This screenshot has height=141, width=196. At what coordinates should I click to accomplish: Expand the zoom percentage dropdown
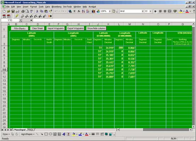coord(110,11)
